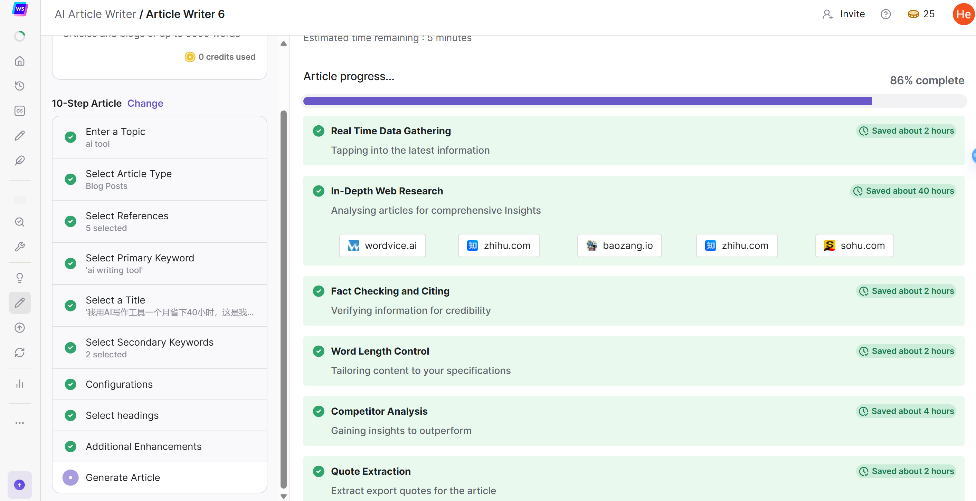Click the Home icon in sidebar
This screenshot has width=976, height=501.
click(x=20, y=61)
